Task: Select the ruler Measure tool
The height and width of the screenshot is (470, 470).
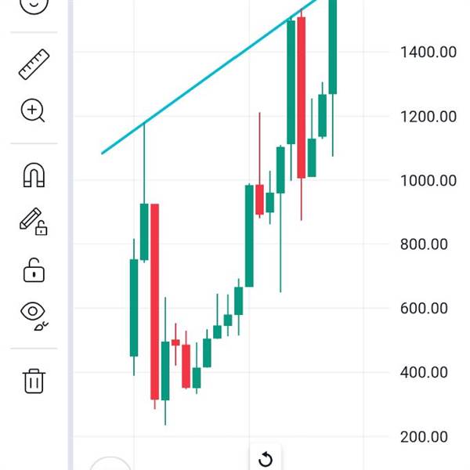Action: (34, 64)
